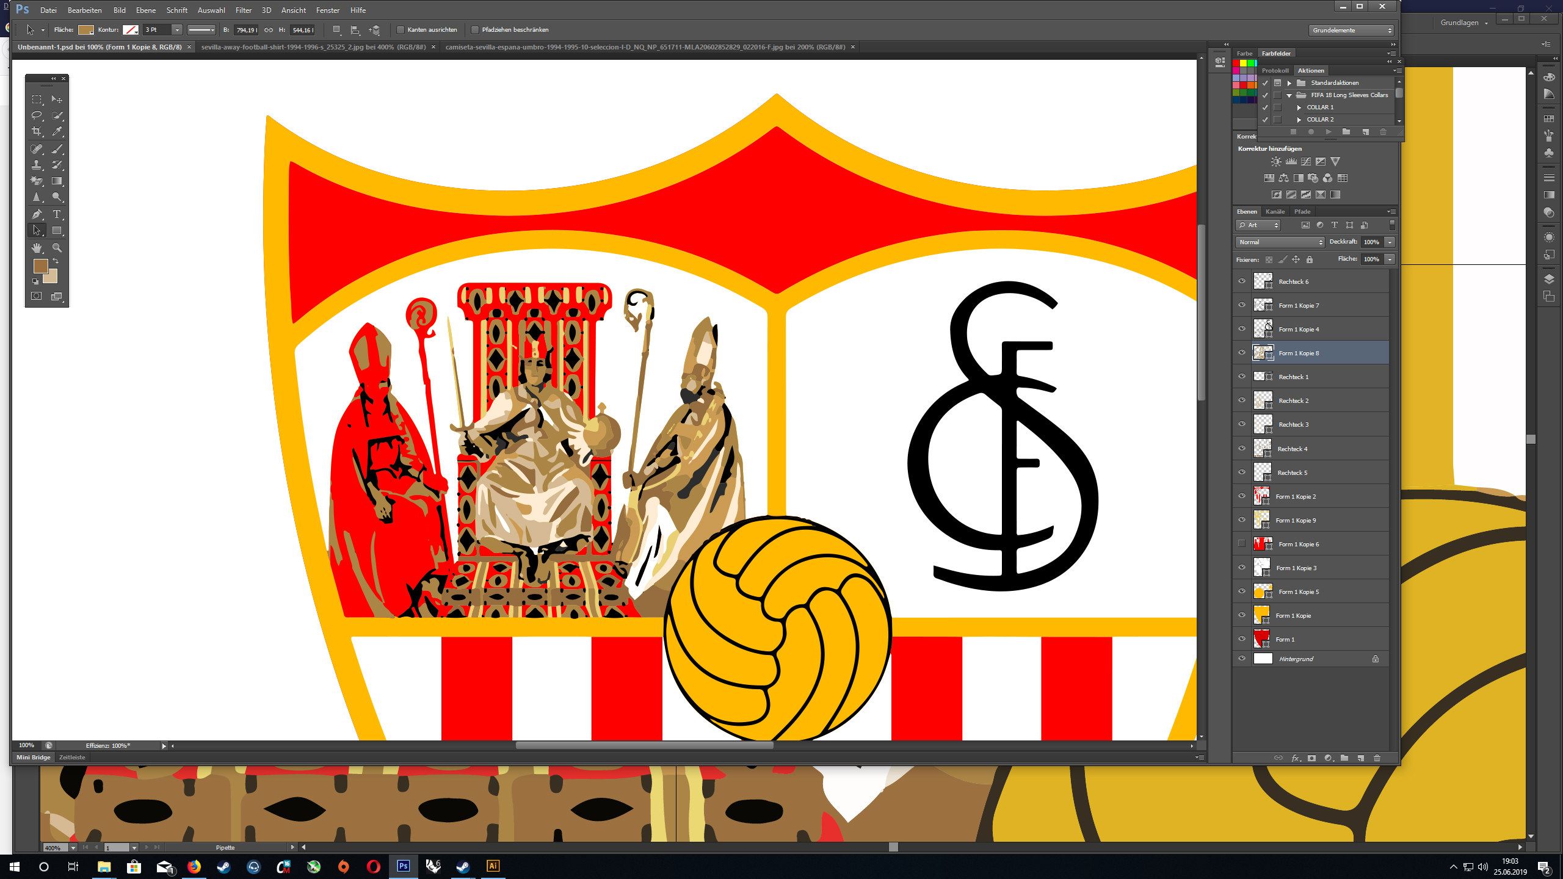Expand the Standardaktionen action set
The image size is (1563, 879).
(1289, 83)
